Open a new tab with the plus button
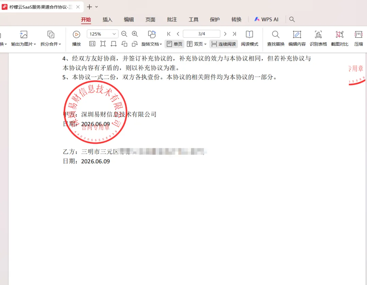 pyautogui.click(x=89, y=7)
